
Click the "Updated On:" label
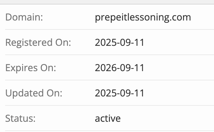[34, 93]
